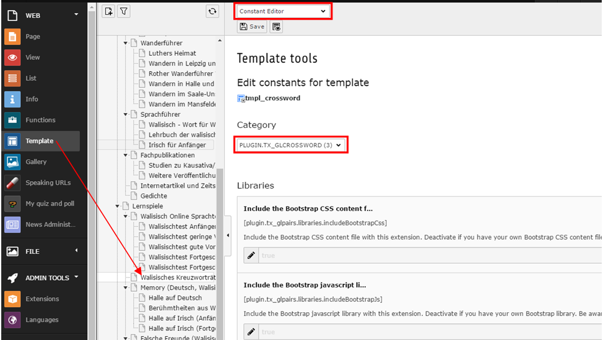Image resolution: width=603 pixels, height=340 pixels.
Task: Select Walisischtest geringe page
Action: click(x=182, y=237)
